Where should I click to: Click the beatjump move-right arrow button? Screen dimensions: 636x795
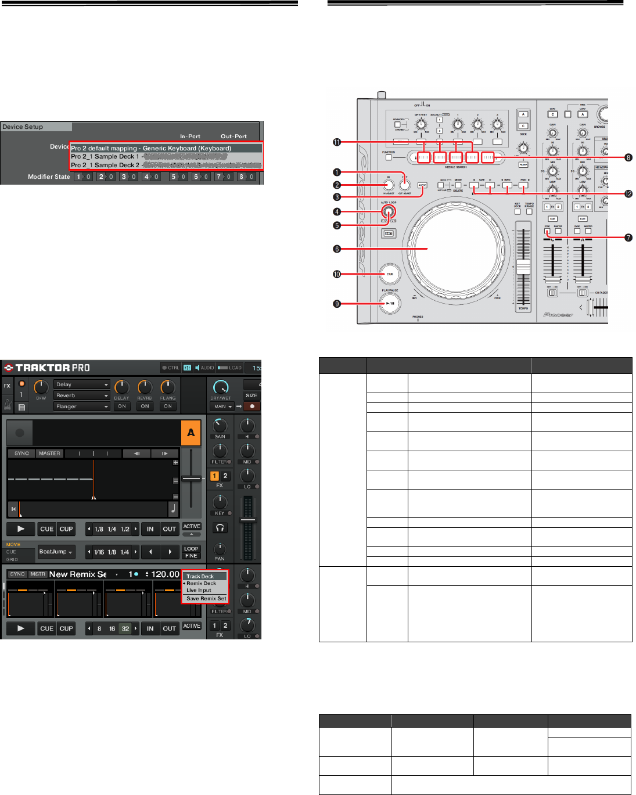170,552
